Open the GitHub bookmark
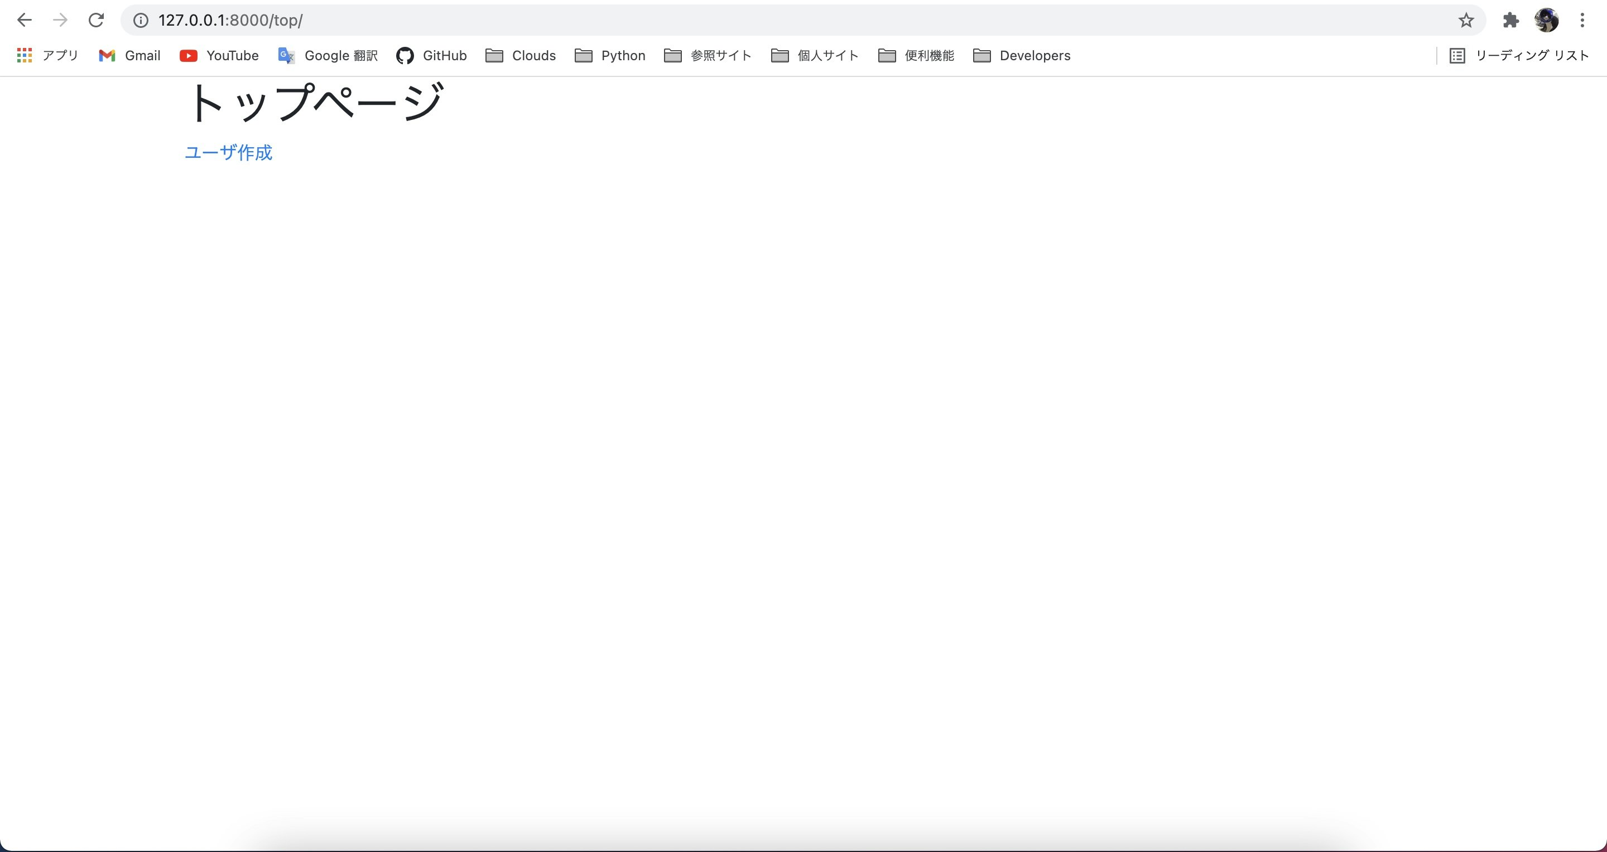 tap(432, 55)
